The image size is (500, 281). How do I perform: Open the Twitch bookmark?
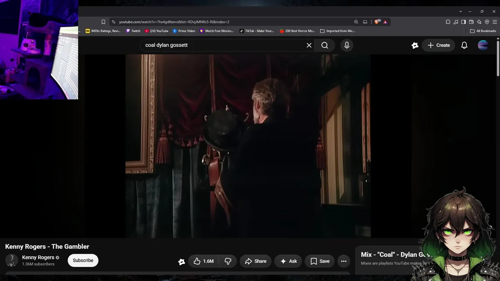click(x=133, y=31)
